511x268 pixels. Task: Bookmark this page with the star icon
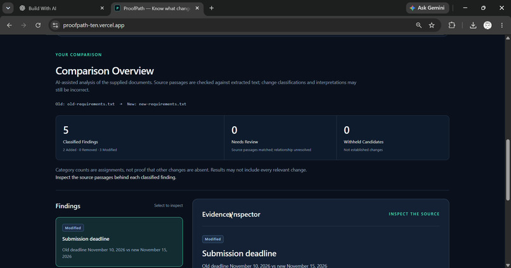[x=432, y=25]
